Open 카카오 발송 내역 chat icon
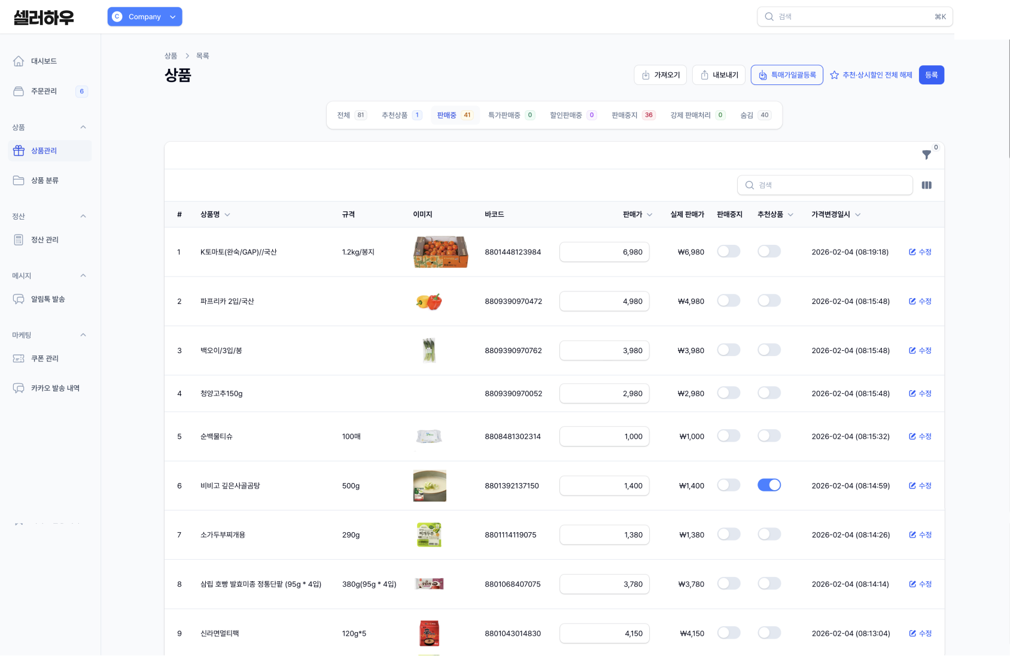 point(19,388)
